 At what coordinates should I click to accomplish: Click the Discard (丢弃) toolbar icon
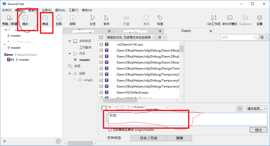[x=146, y=18]
